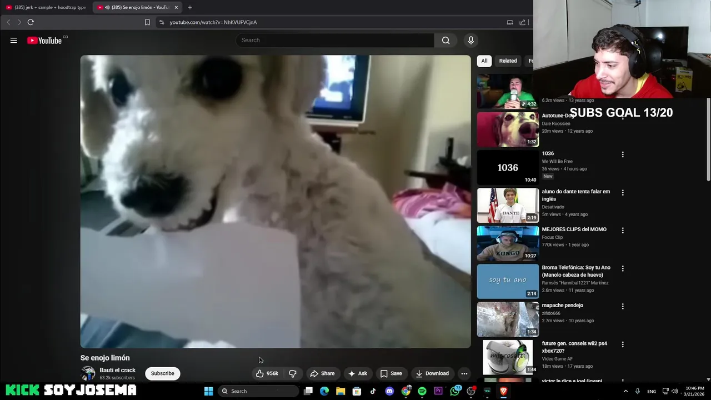Open the mapache pendejo thumbnail
Screen dimensions: 711x400
point(508,319)
